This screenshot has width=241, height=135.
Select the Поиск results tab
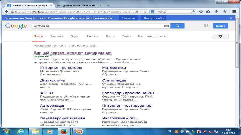(38, 36)
